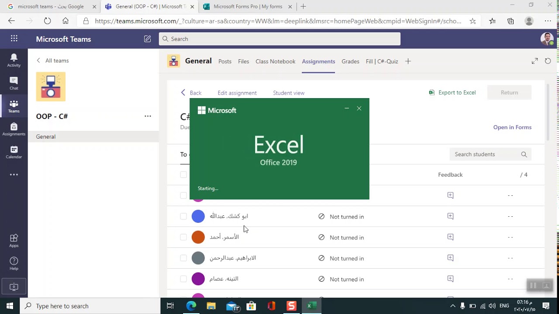559x314 pixels.
Task: Show more apps ellipsis in left rail
Action: pos(14,174)
